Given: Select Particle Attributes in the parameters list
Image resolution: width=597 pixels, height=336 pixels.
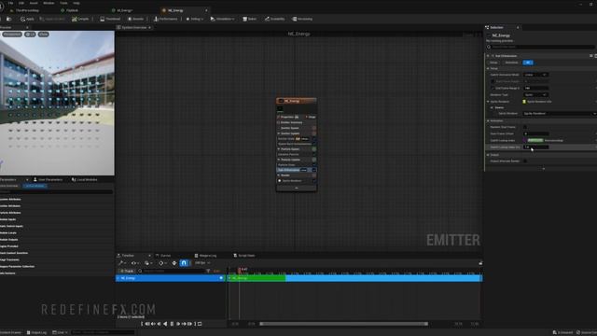Looking at the screenshot, I should click(10, 213).
